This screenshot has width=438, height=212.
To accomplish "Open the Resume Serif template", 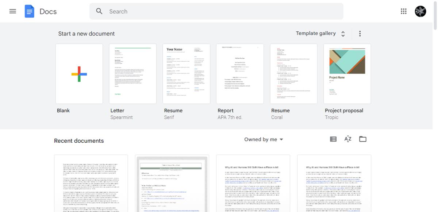I will 186,73.
